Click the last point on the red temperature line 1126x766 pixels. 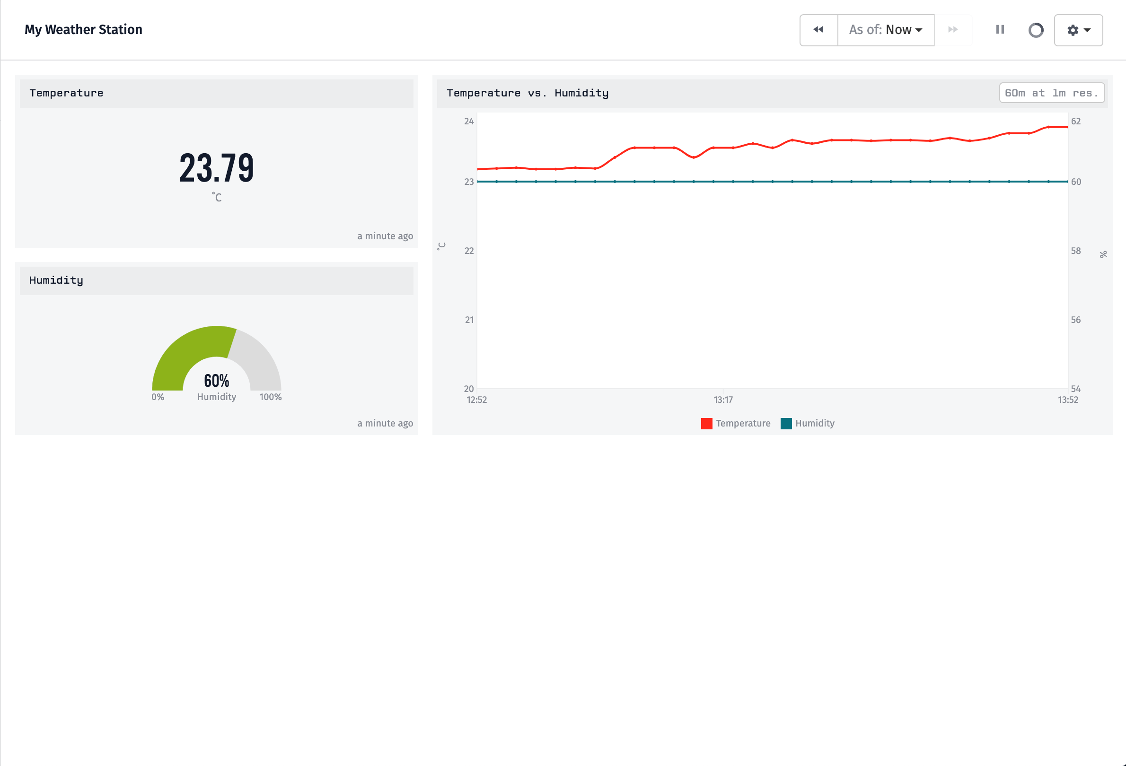[x=1067, y=127]
